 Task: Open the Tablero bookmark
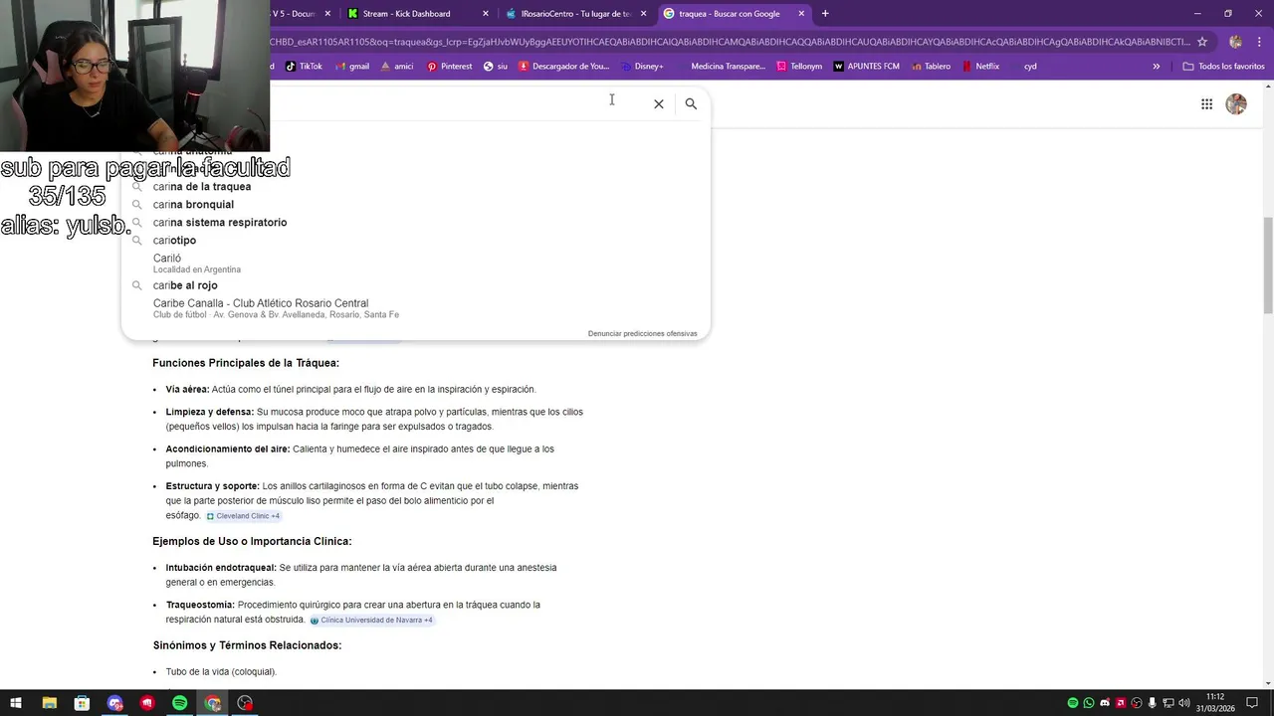(930, 67)
